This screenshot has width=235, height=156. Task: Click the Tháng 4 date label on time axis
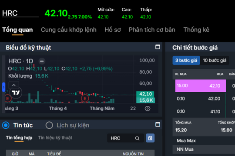[58, 108]
